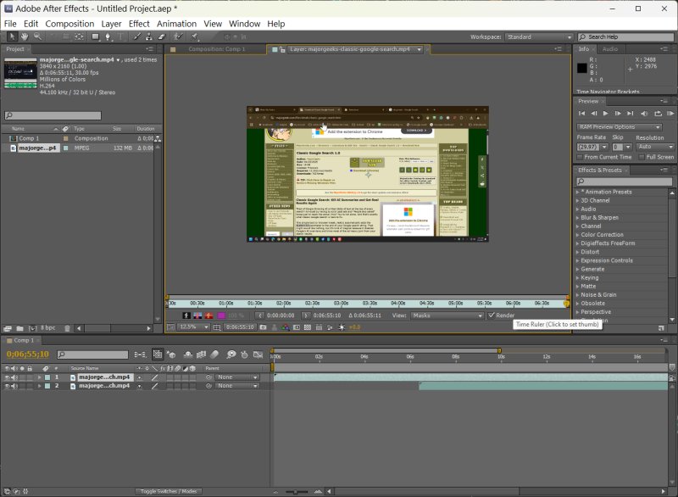The width and height of the screenshot is (678, 497).
Task: Select Comp 1 in the Project list
Action: [30, 138]
